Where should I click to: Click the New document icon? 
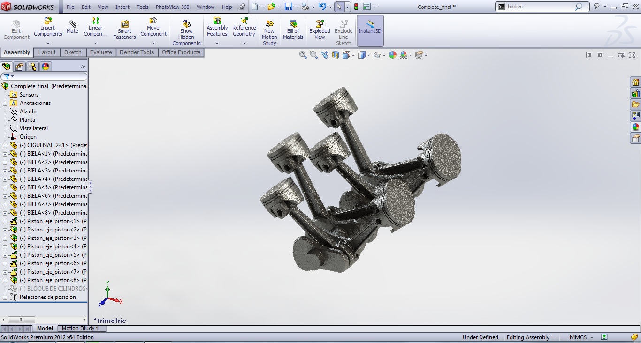click(254, 7)
